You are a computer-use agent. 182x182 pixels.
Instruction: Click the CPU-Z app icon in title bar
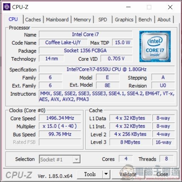pos(7,7)
